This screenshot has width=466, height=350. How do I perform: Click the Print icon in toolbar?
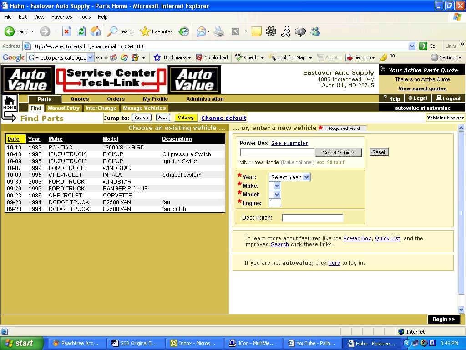(219, 31)
